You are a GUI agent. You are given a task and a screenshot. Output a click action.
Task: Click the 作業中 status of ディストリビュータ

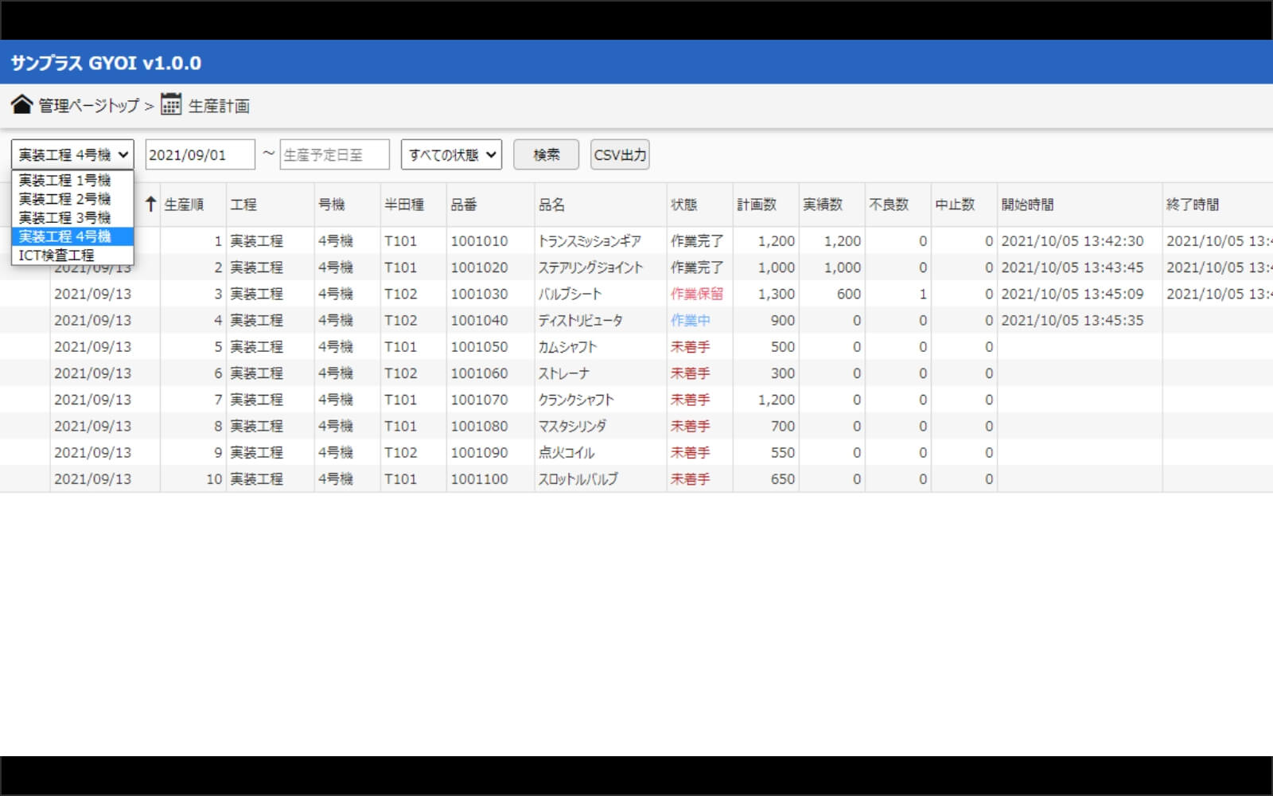pyautogui.click(x=690, y=320)
